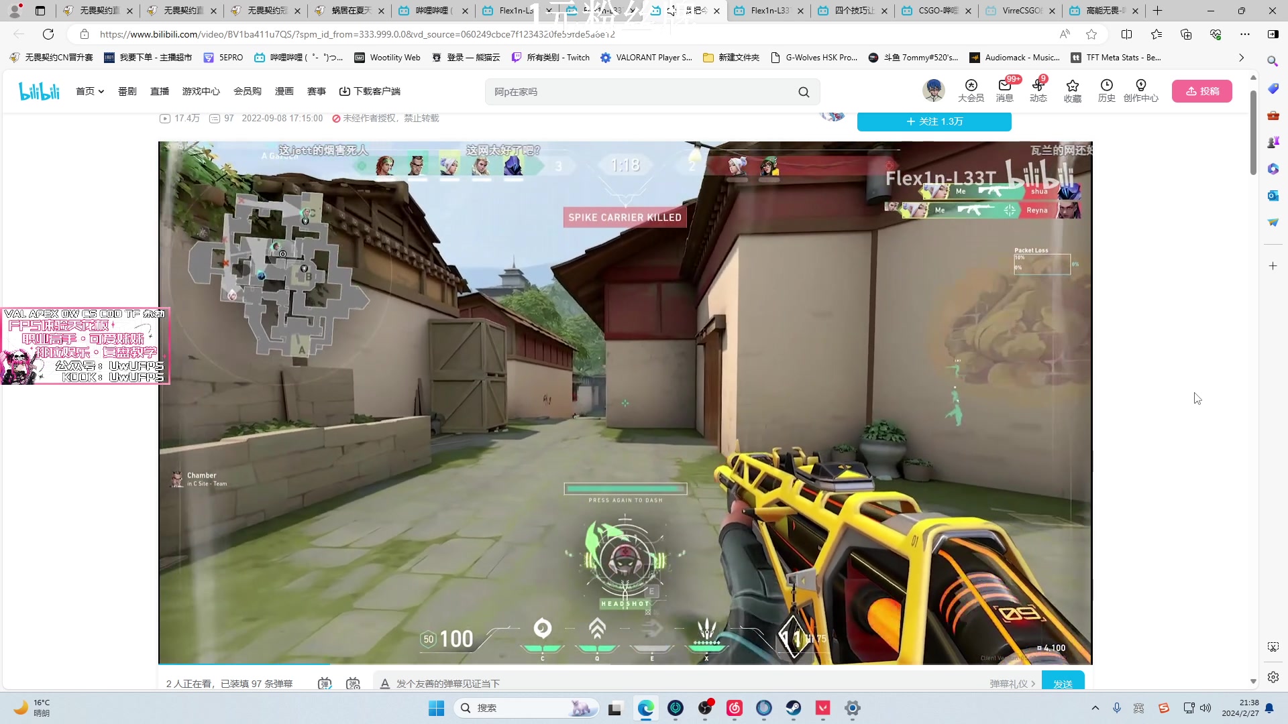Show more bookmarks with the overflow chevron

click(x=1241, y=58)
